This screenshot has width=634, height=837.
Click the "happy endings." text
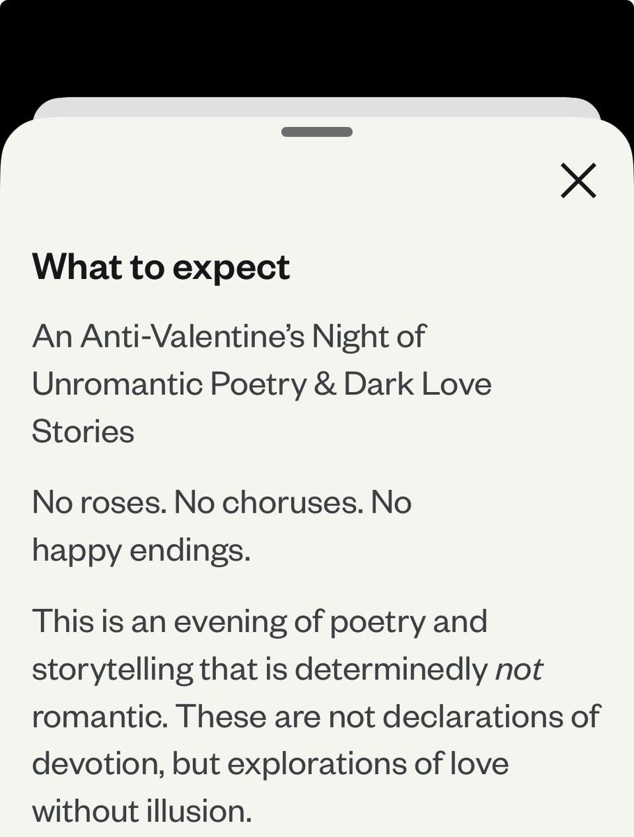click(141, 552)
